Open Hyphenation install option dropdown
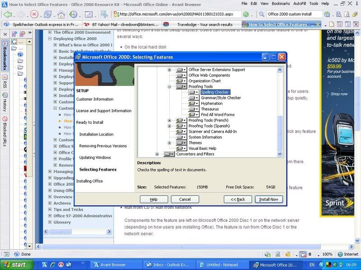The image size is (361, 270). (x=194, y=103)
